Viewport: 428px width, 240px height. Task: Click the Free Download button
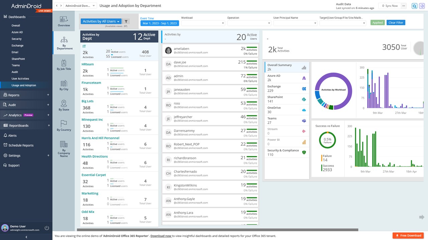tap(408, 235)
